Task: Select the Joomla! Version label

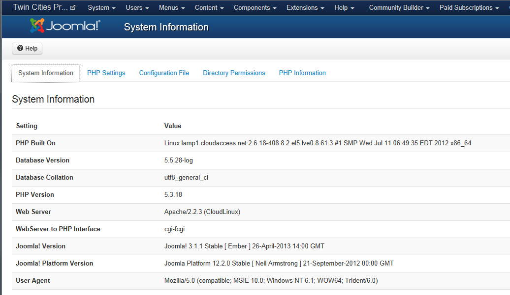Action: (x=41, y=246)
